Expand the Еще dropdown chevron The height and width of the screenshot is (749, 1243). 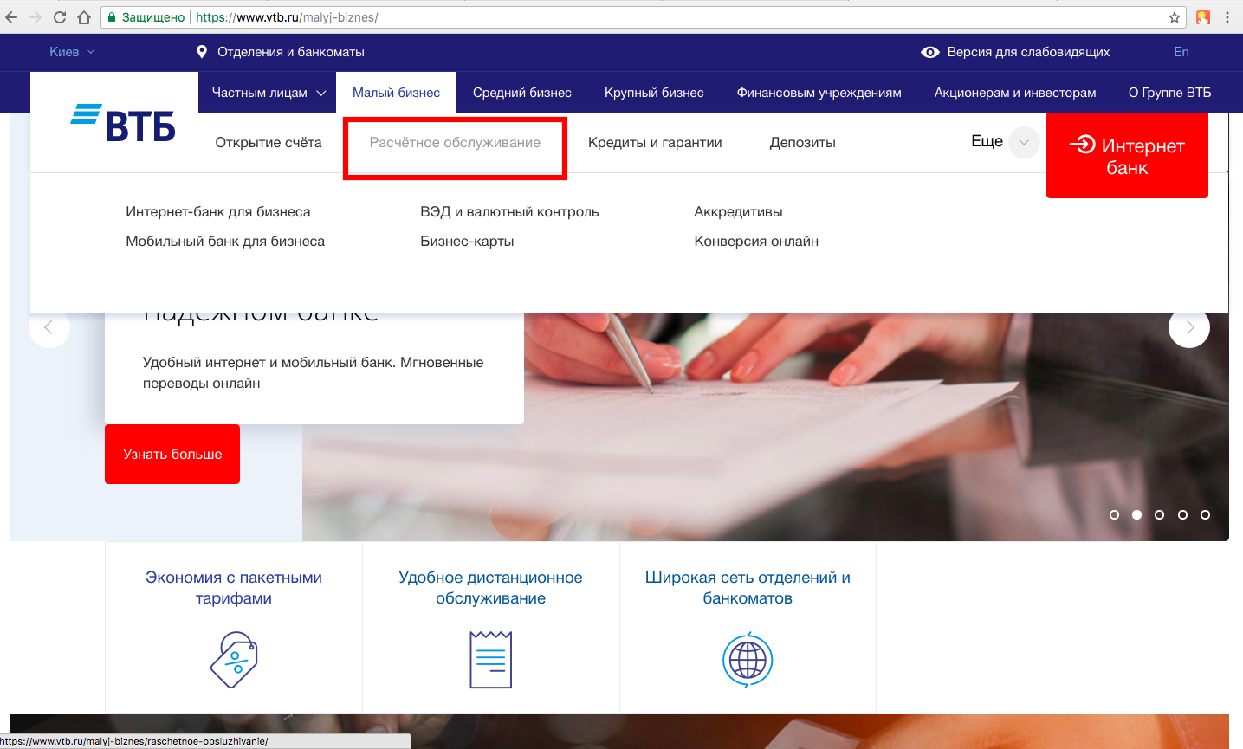pyautogui.click(x=1024, y=142)
